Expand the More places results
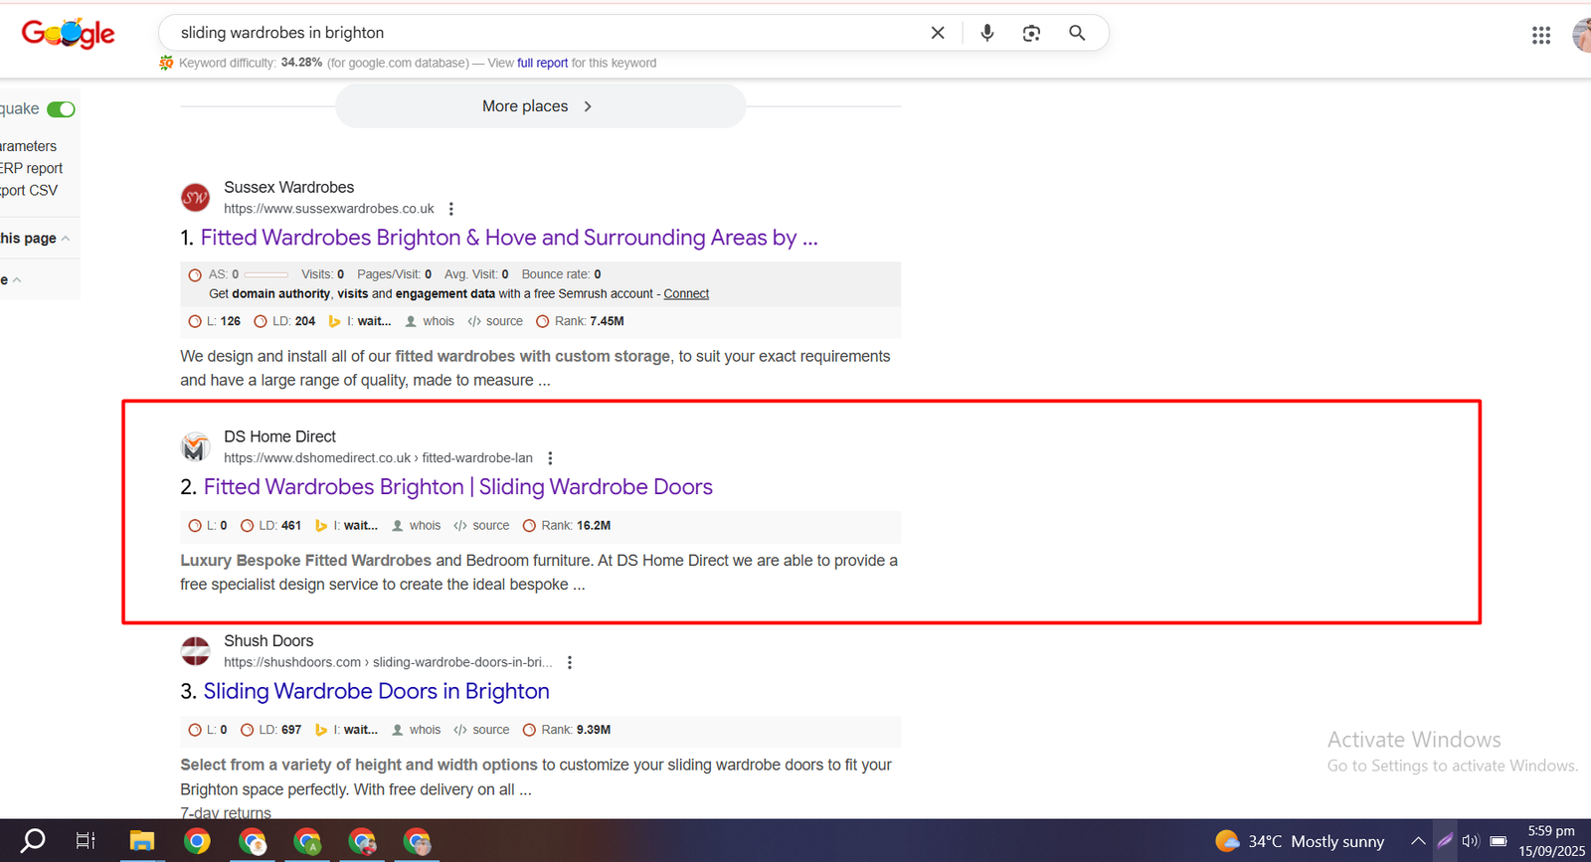1591x862 pixels. click(540, 106)
